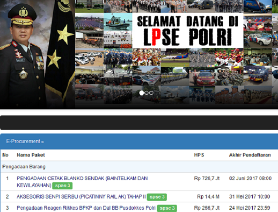The height and width of the screenshot is (212, 278).
Task: Open Pengadaan Reagen Rikkes BPKP package link
Action: point(86,208)
